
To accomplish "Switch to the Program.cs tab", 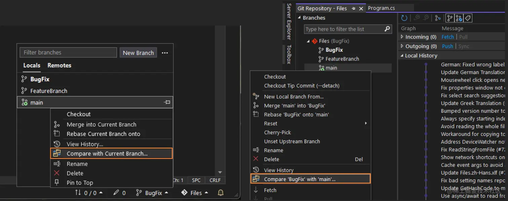I will [x=381, y=8].
